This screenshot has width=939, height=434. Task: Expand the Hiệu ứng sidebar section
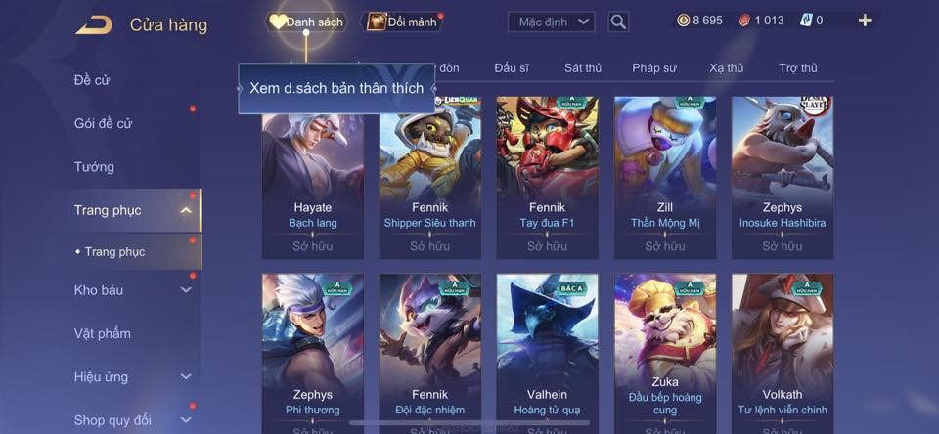(186, 377)
